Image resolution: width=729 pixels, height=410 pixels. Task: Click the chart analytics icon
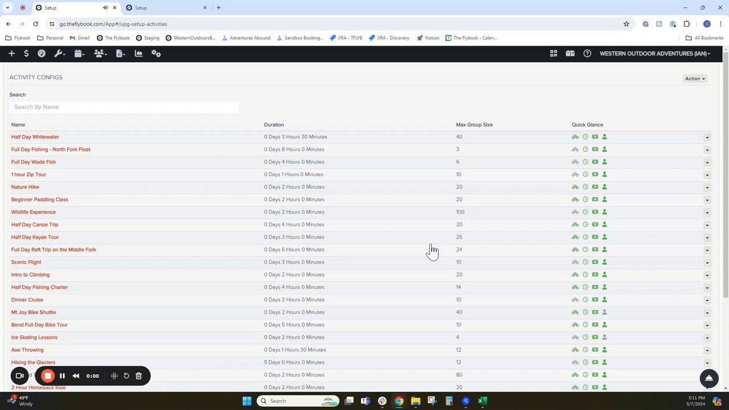[138, 54]
